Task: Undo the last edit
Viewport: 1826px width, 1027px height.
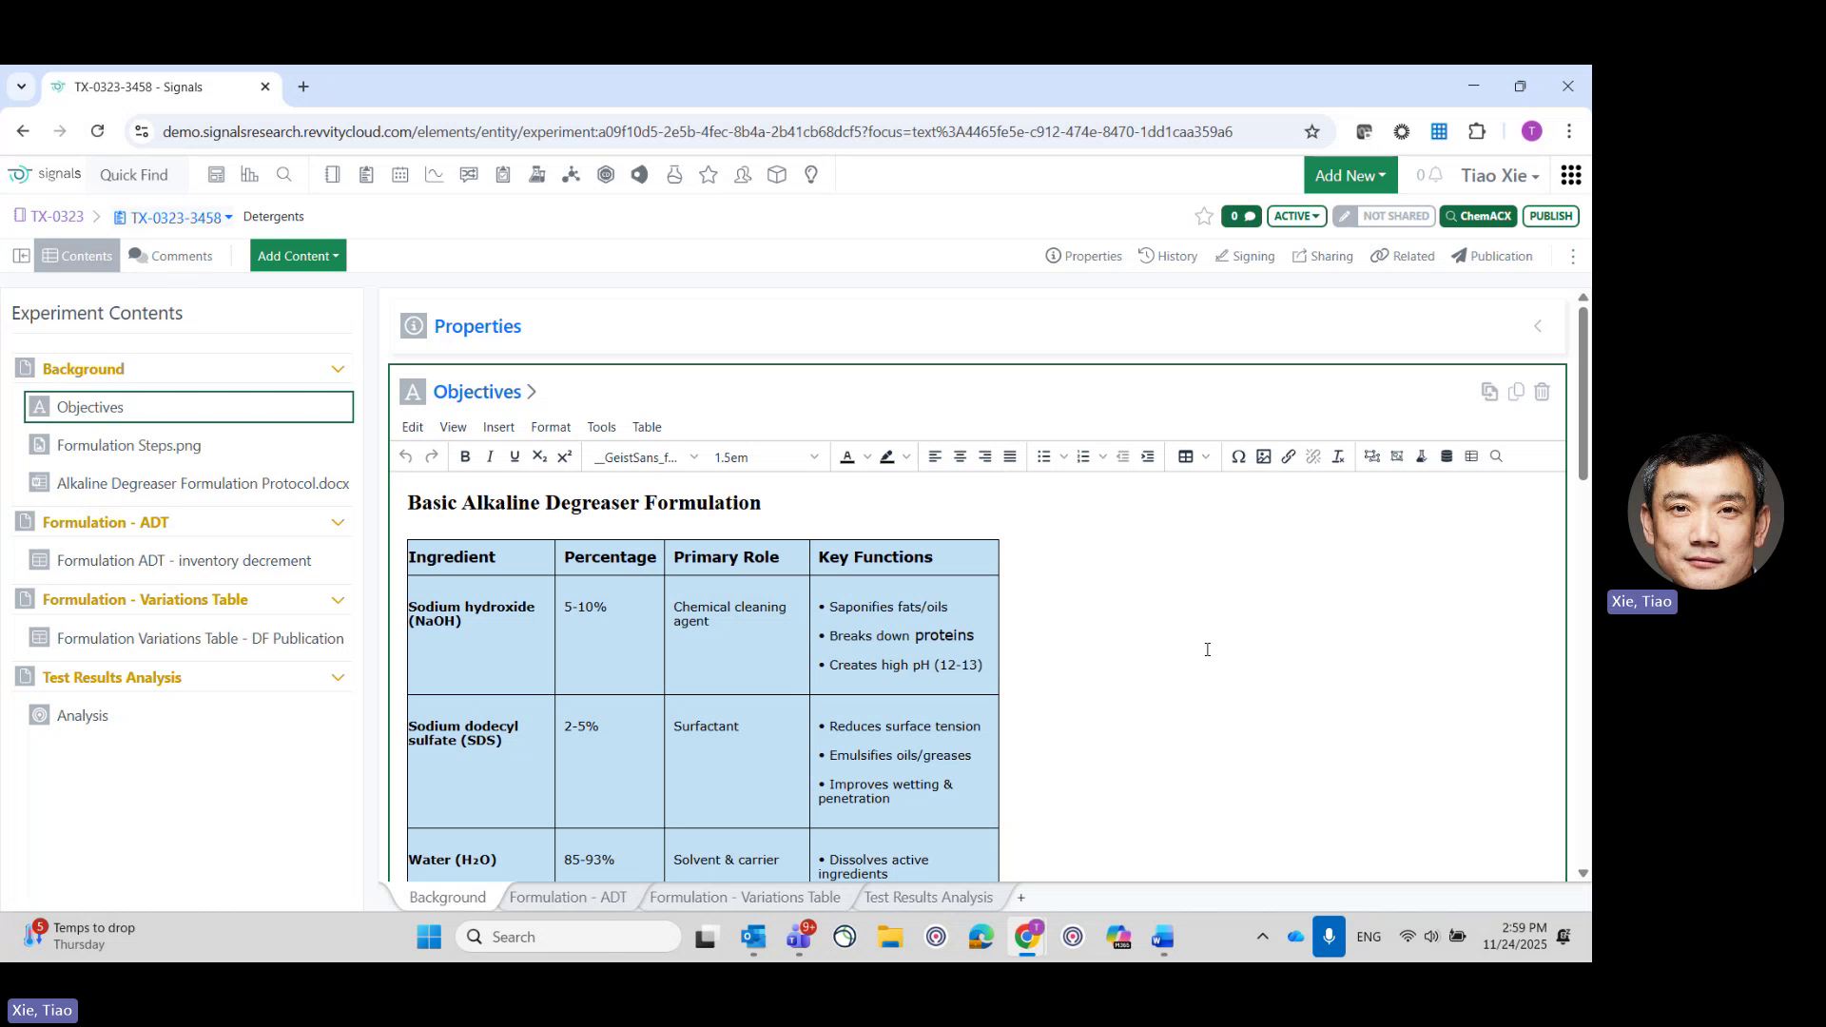Action: (x=407, y=456)
